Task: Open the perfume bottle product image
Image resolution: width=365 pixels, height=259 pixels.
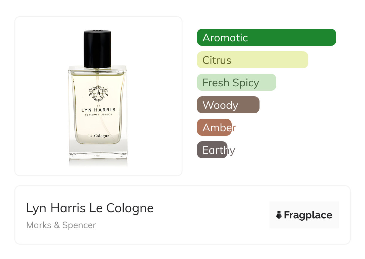Action: coord(98,96)
